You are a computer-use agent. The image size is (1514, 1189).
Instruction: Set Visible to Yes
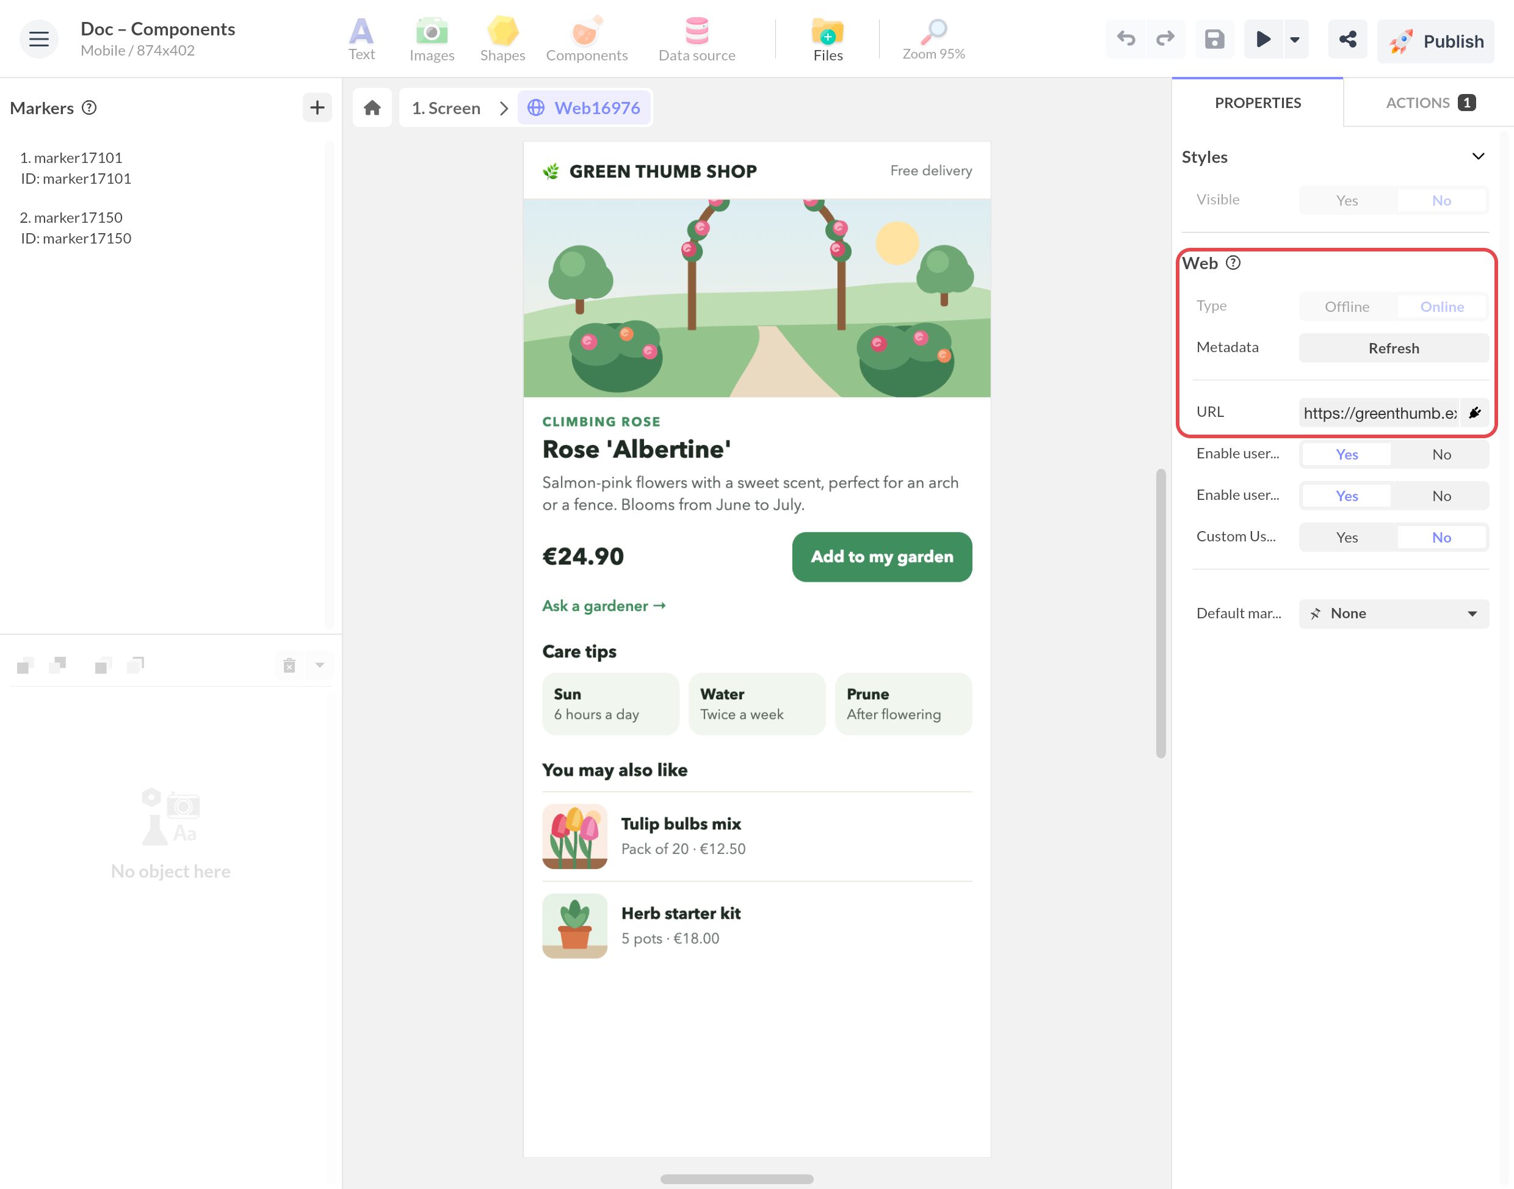coord(1346,200)
